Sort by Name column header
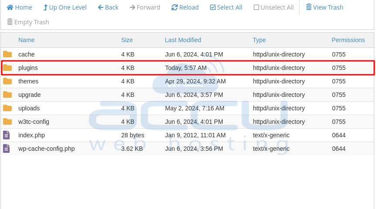This screenshot has width=376, height=209. [27, 40]
